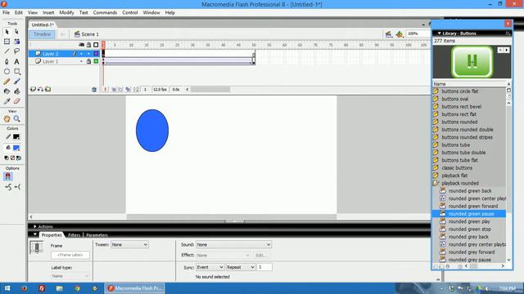Select rounded green play in library
524x294 pixels.
click(469, 221)
